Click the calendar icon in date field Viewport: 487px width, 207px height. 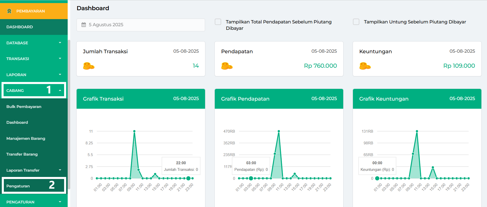click(x=84, y=25)
